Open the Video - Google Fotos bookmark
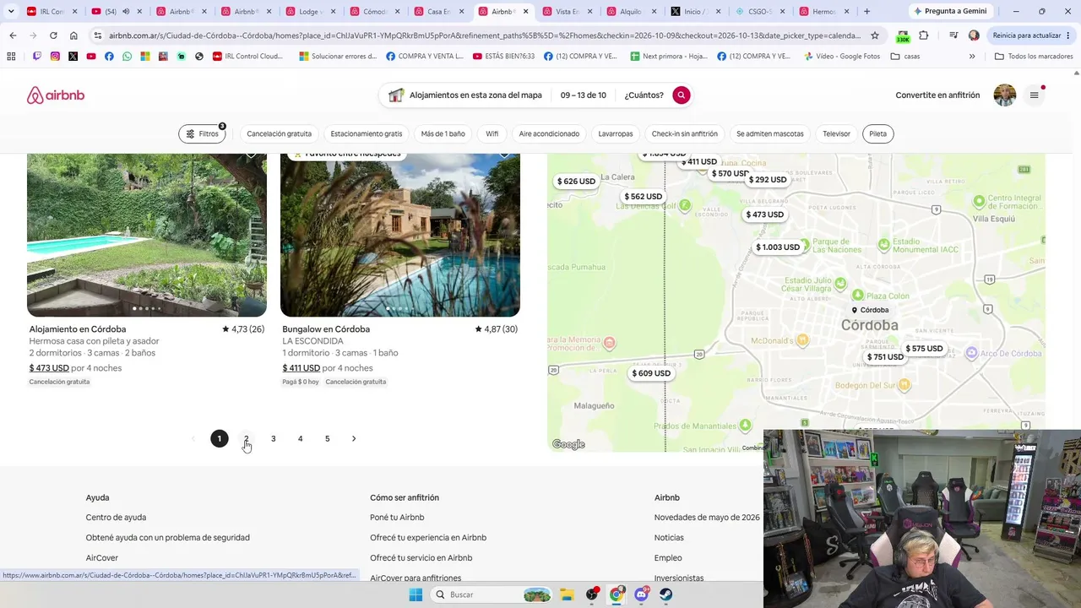 [842, 57]
